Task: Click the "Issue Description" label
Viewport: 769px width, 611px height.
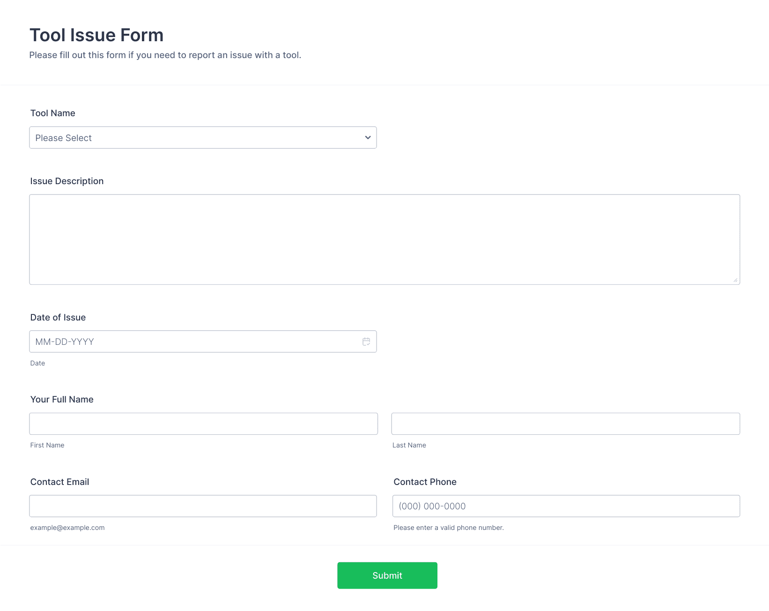Action: pos(67,181)
